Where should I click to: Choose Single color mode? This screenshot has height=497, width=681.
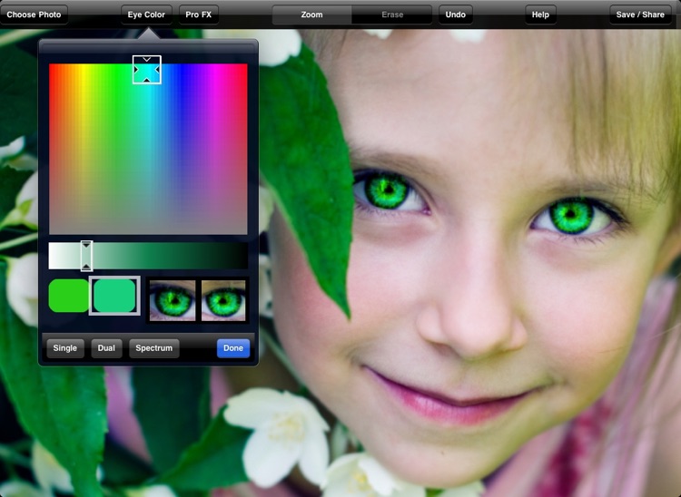[x=65, y=348]
